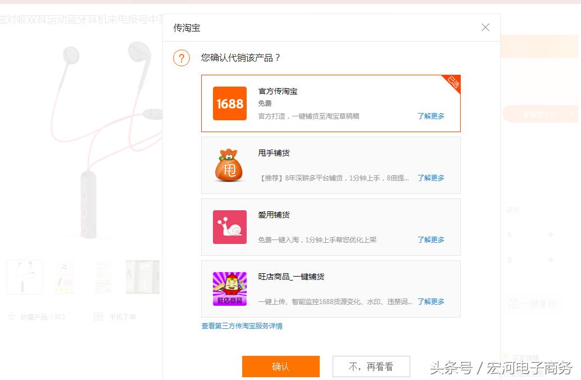Click the QR code icon beside 手机下单

98,317
